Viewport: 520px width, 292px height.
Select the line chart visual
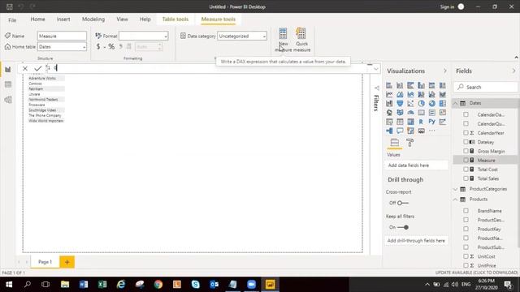pyautogui.click(x=389, y=94)
